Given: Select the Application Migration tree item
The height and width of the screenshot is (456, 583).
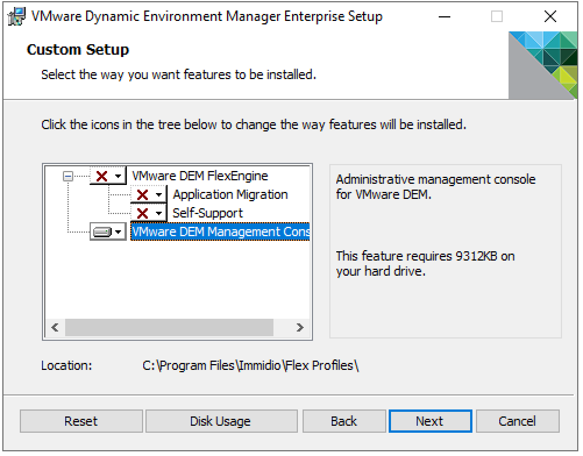Looking at the screenshot, I should click(230, 194).
